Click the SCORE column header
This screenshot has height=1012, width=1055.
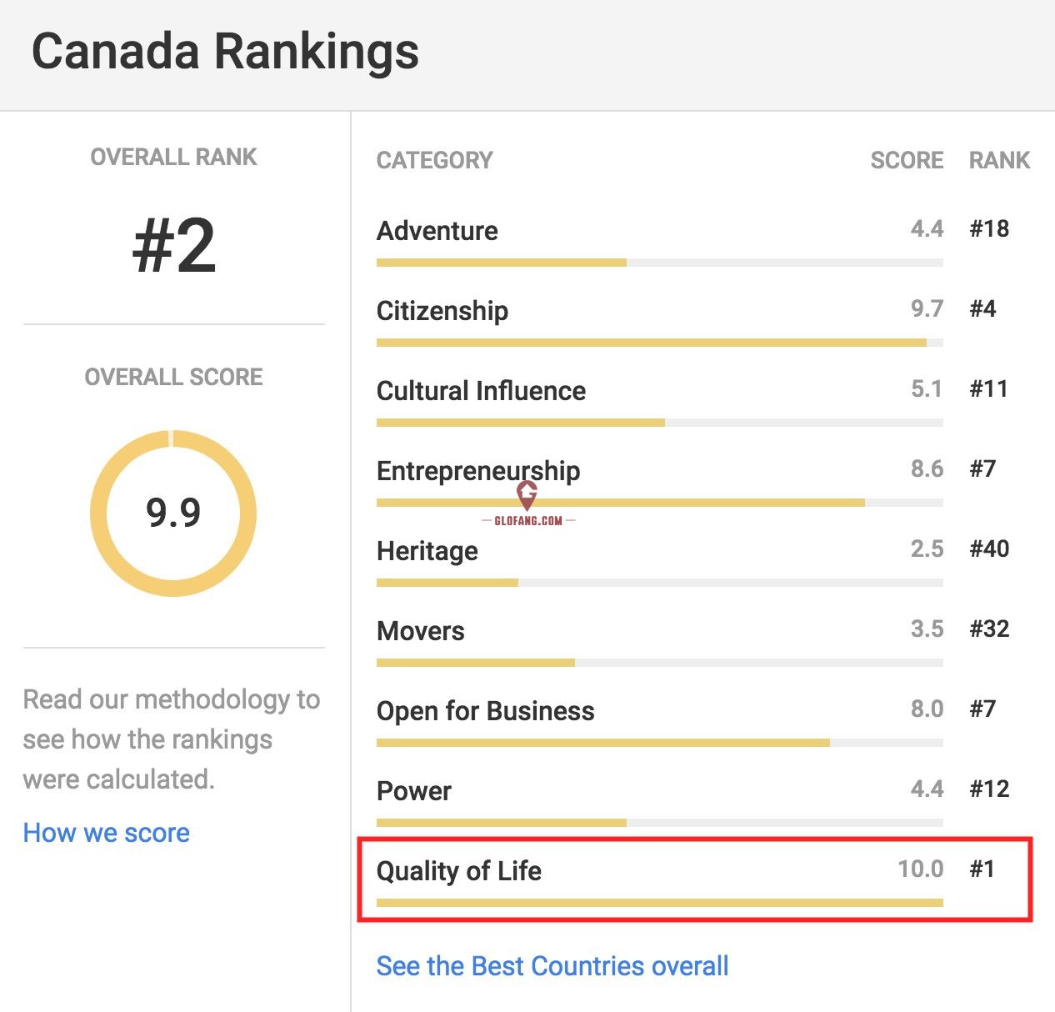click(x=907, y=160)
